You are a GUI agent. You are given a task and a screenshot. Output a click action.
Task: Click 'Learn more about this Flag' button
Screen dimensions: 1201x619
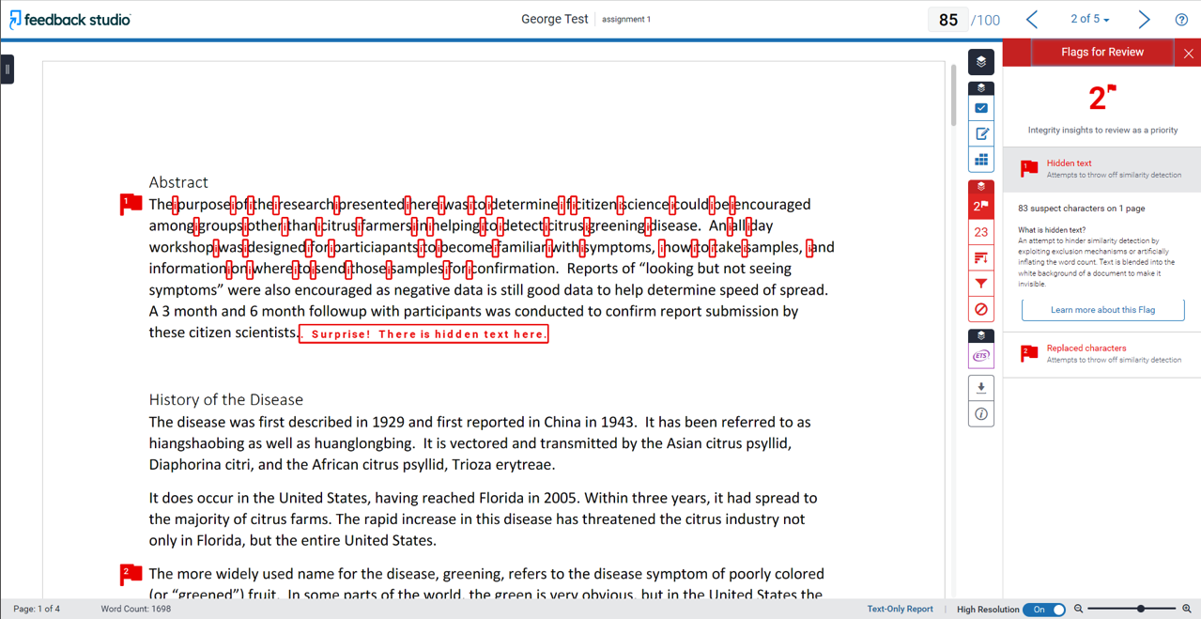[1102, 310]
